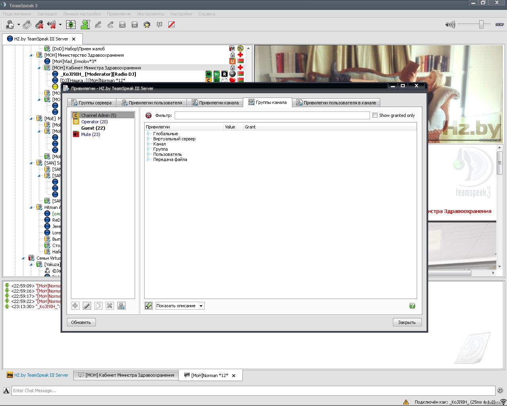This screenshot has width=507, height=406.
Task: Click the warning triangle in status bar
Action: coord(406,402)
